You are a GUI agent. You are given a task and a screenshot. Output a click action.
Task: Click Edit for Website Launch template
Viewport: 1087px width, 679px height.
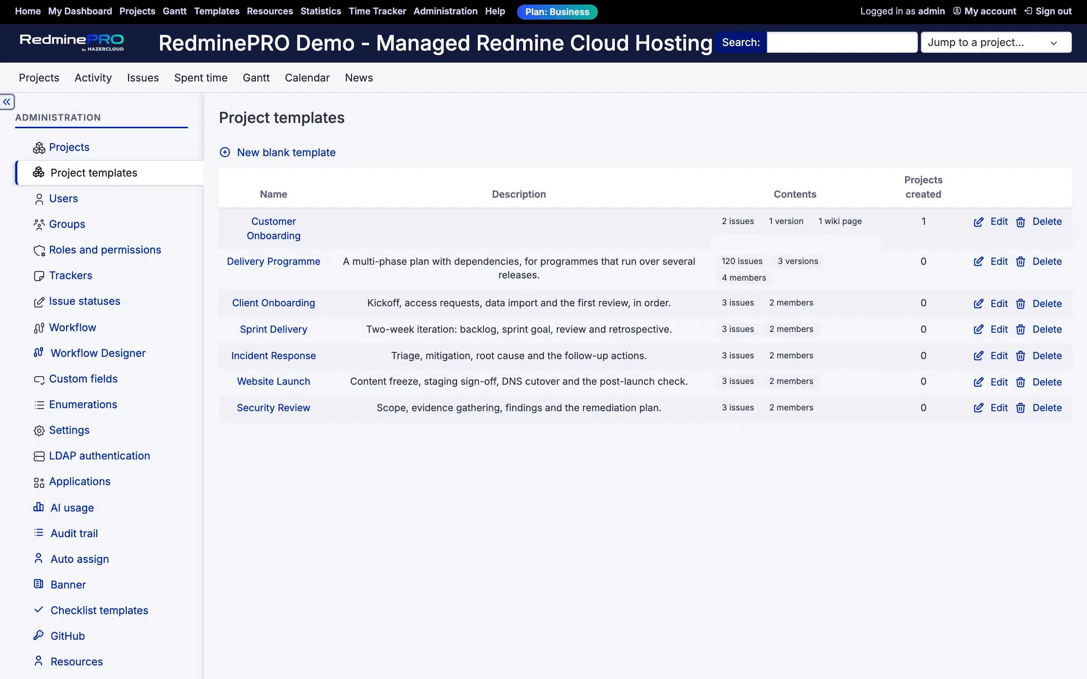[999, 382]
